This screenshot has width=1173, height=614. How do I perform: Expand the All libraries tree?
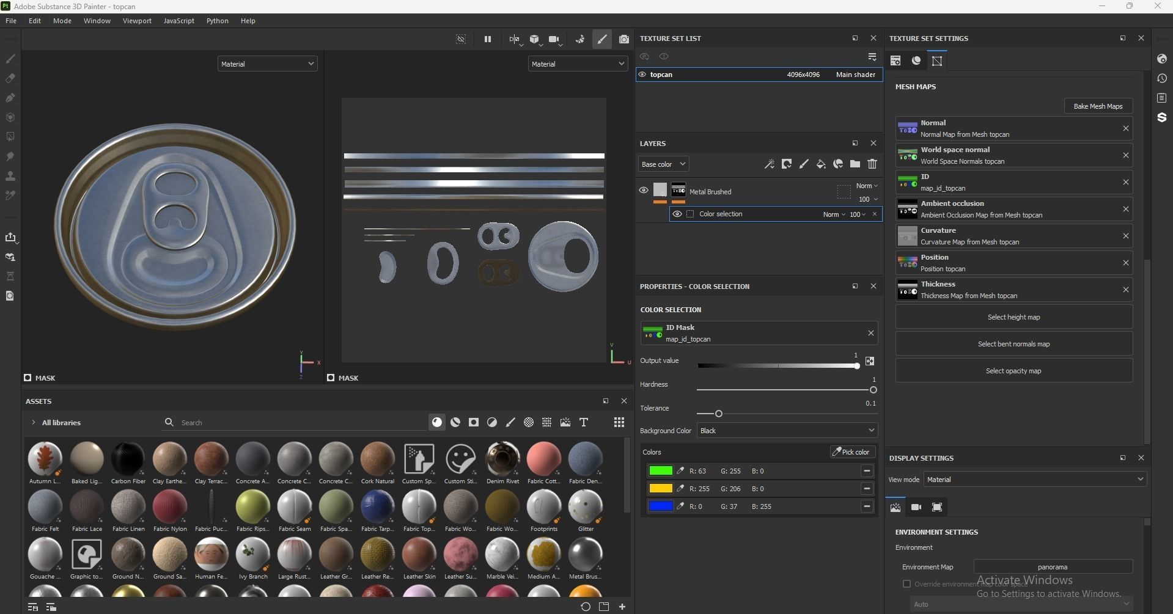[33, 422]
